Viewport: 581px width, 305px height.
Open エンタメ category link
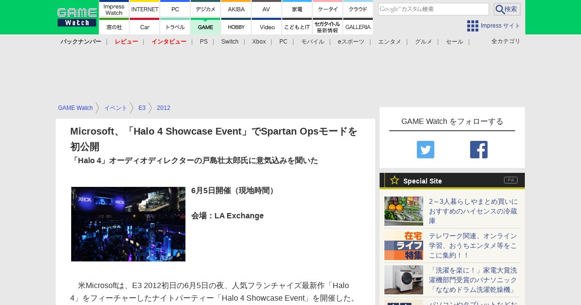coord(390,42)
